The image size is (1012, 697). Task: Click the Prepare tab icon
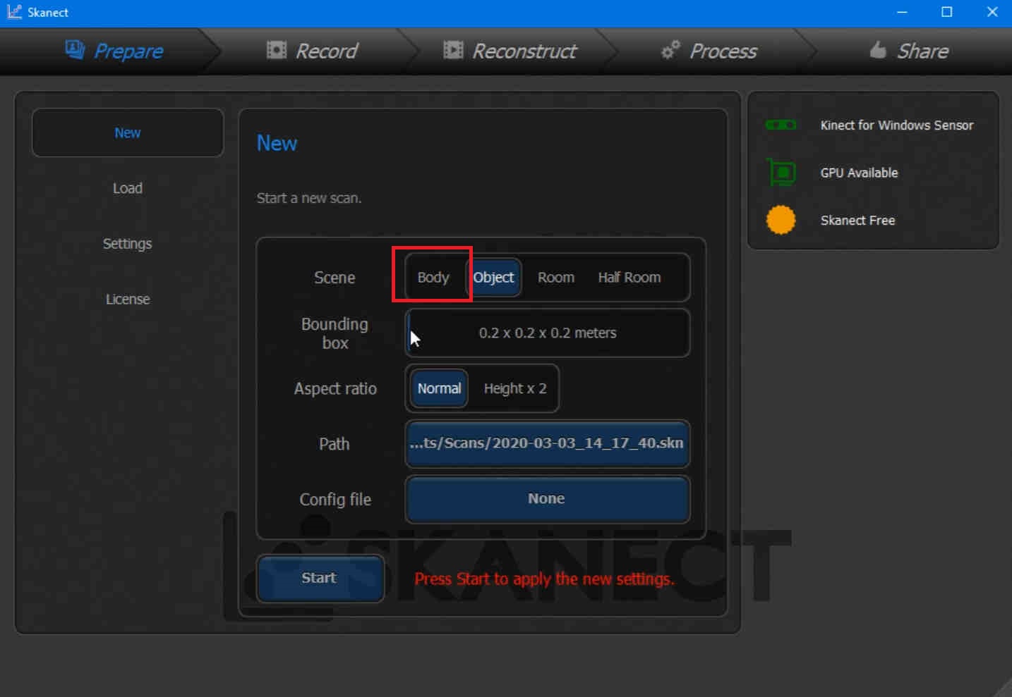tap(75, 49)
